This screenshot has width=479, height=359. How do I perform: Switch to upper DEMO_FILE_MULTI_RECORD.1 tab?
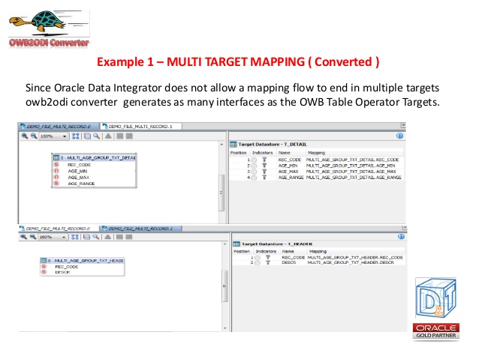pos(141,126)
